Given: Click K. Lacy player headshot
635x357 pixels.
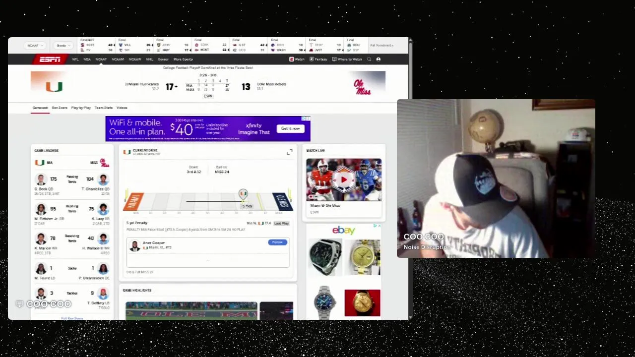Looking at the screenshot, I should [103, 209].
